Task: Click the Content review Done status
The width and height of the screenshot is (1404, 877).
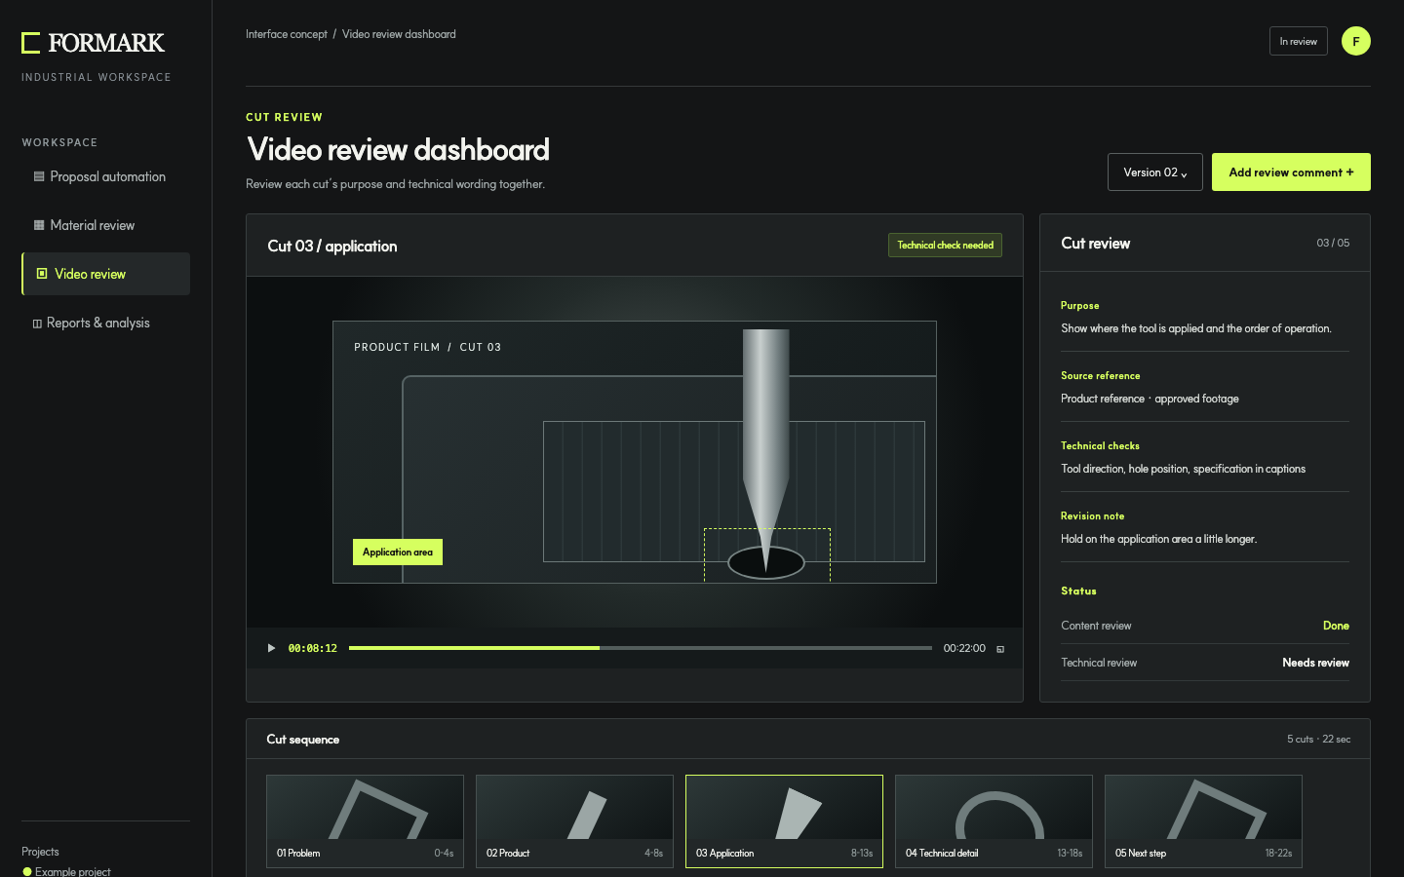Action: (1336, 626)
